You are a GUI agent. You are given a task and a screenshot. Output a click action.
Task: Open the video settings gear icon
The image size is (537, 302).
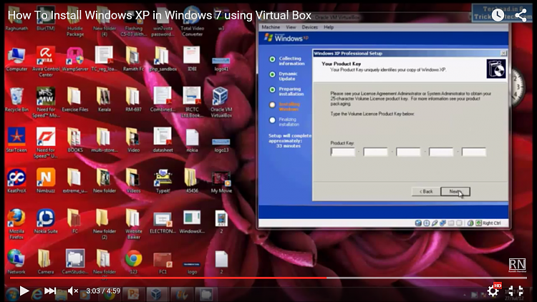(x=493, y=291)
